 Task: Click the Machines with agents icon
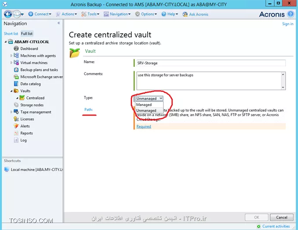coord(16,55)
